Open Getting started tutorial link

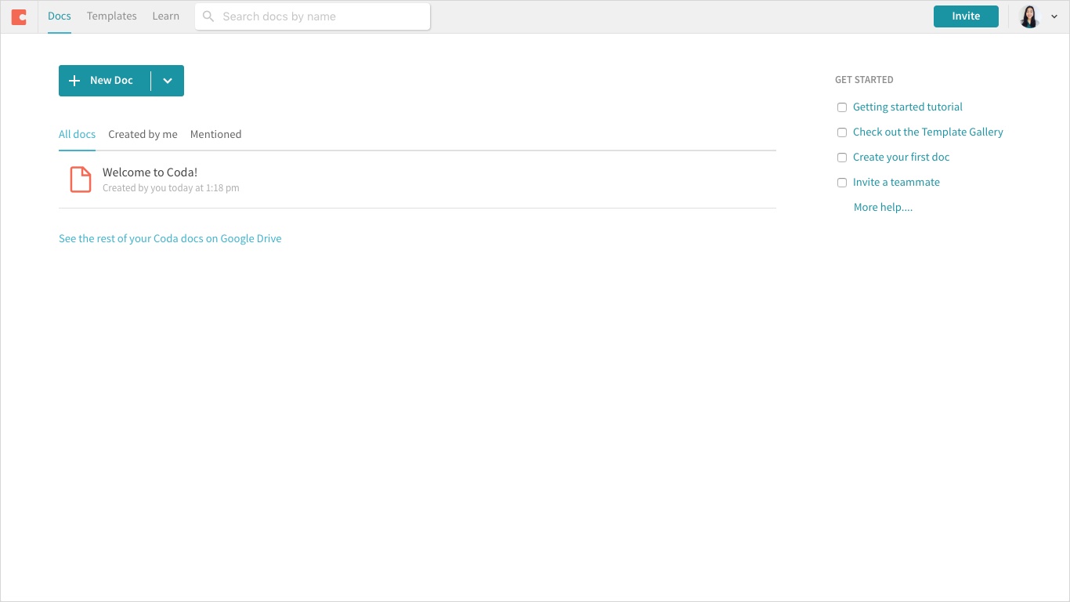908,107
